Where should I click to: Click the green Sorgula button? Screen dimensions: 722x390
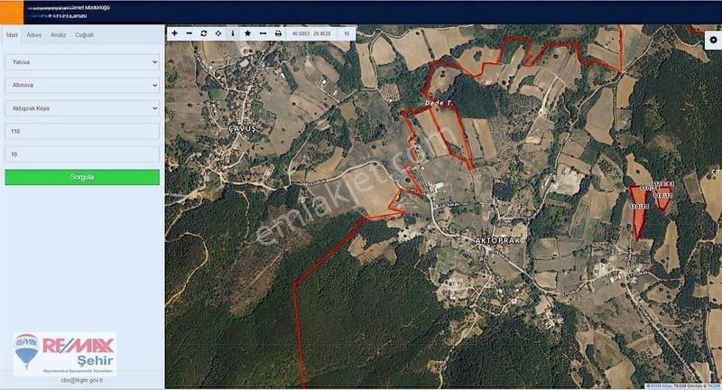click(x=82, y=177)
